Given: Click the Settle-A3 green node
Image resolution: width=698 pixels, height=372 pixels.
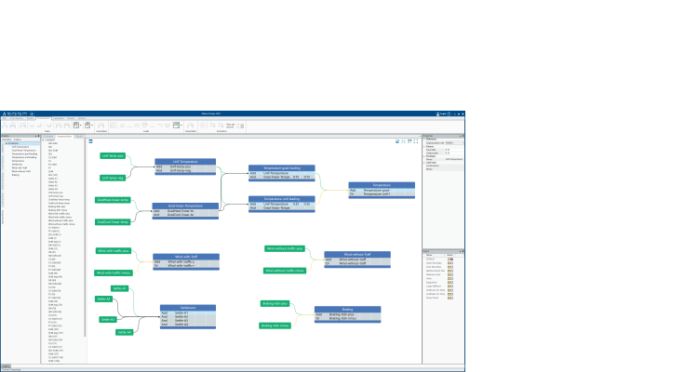Looking at the screenshot, I should (107, 320).
